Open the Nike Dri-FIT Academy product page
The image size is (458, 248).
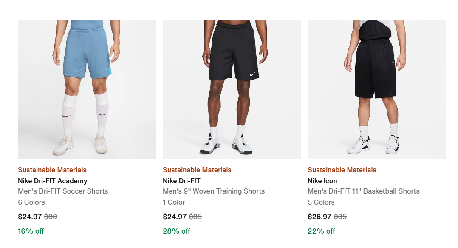click(x=52, y=181)
